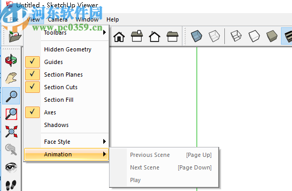Viewport: 292px width, 191px height.
Task: Click the Open file folder icon
Action: click(x=15, y=36)
